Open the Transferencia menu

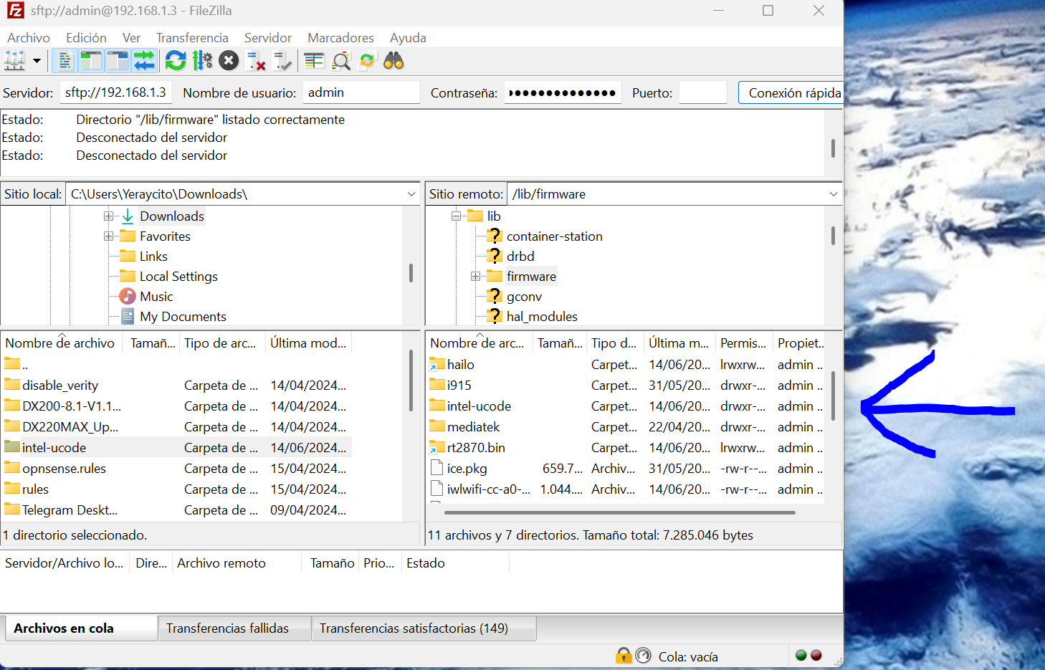point(192,38)
